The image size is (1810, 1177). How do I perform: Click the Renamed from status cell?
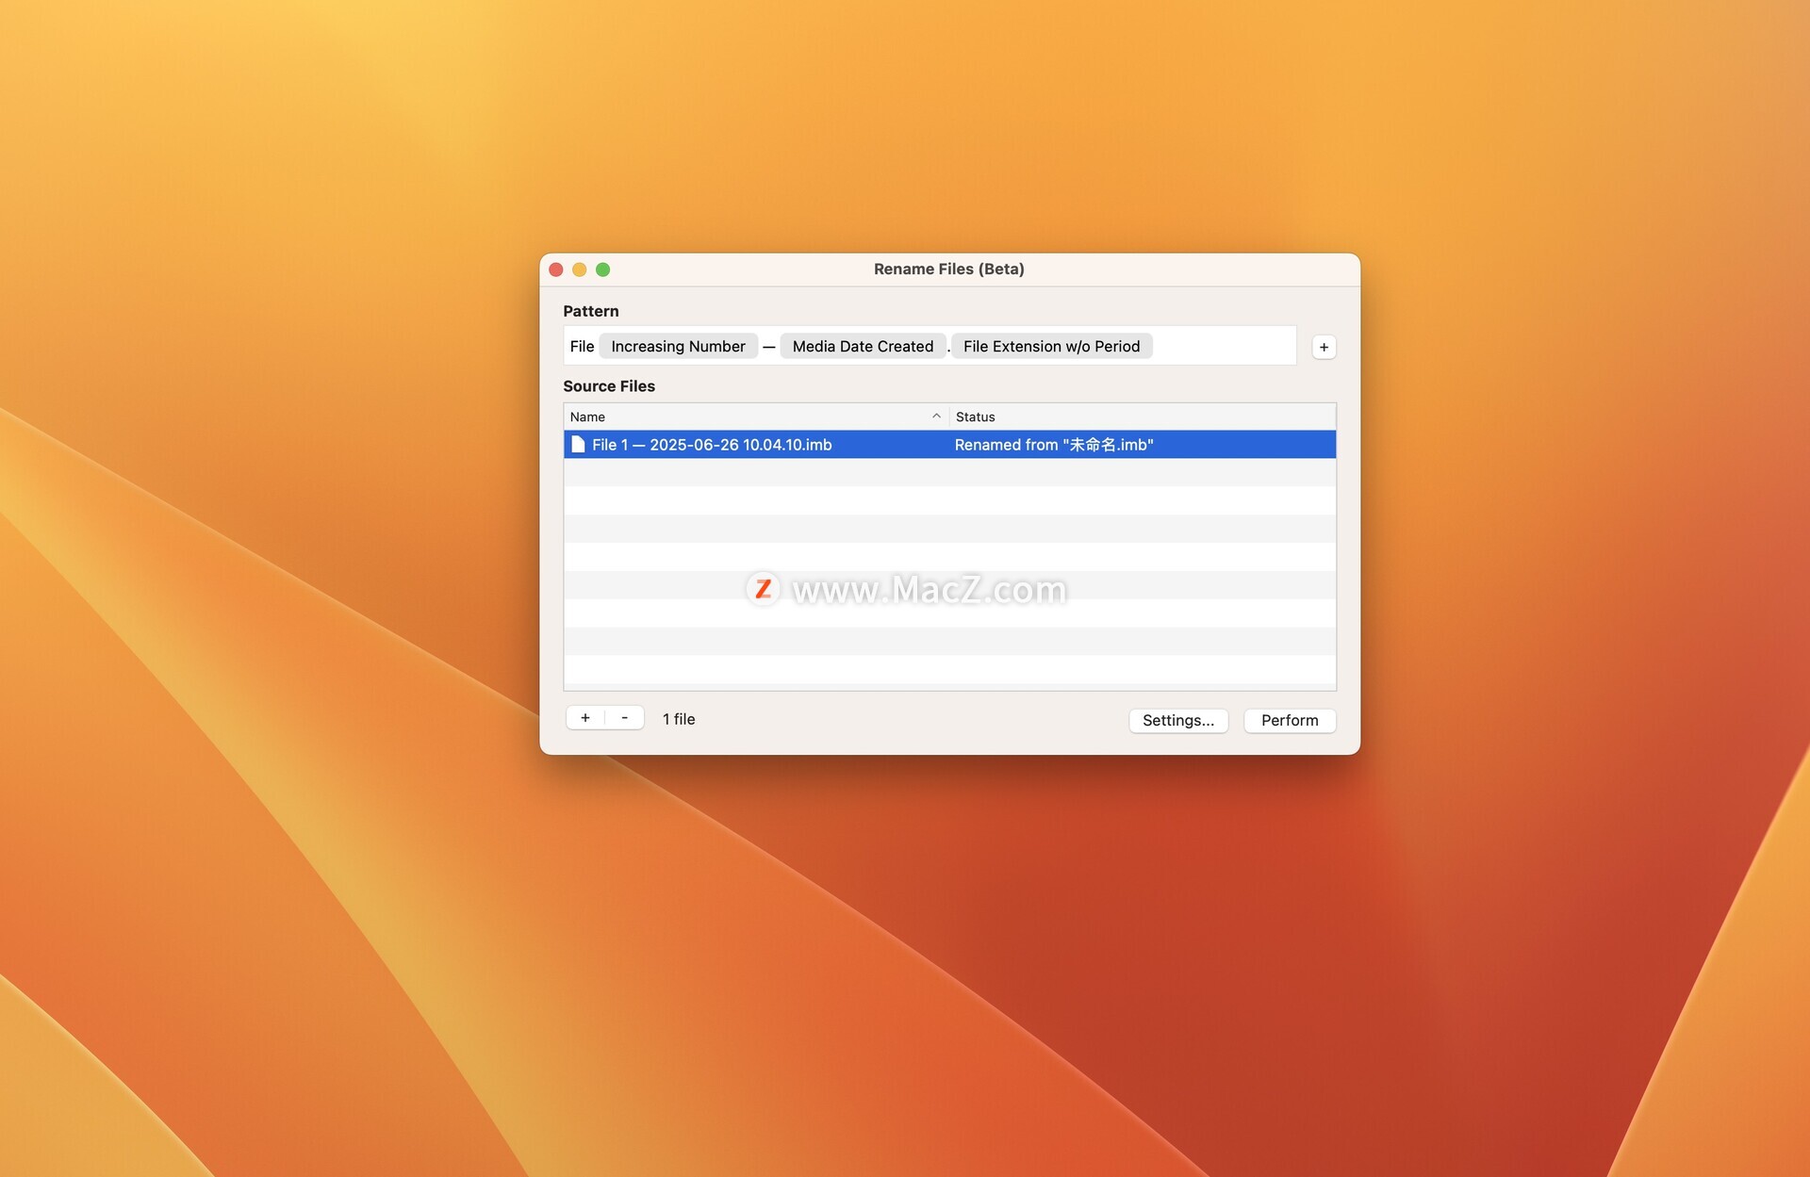[x=1054, y=445]
